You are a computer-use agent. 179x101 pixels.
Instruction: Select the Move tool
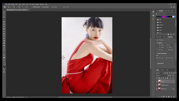(x=4, y=12)
